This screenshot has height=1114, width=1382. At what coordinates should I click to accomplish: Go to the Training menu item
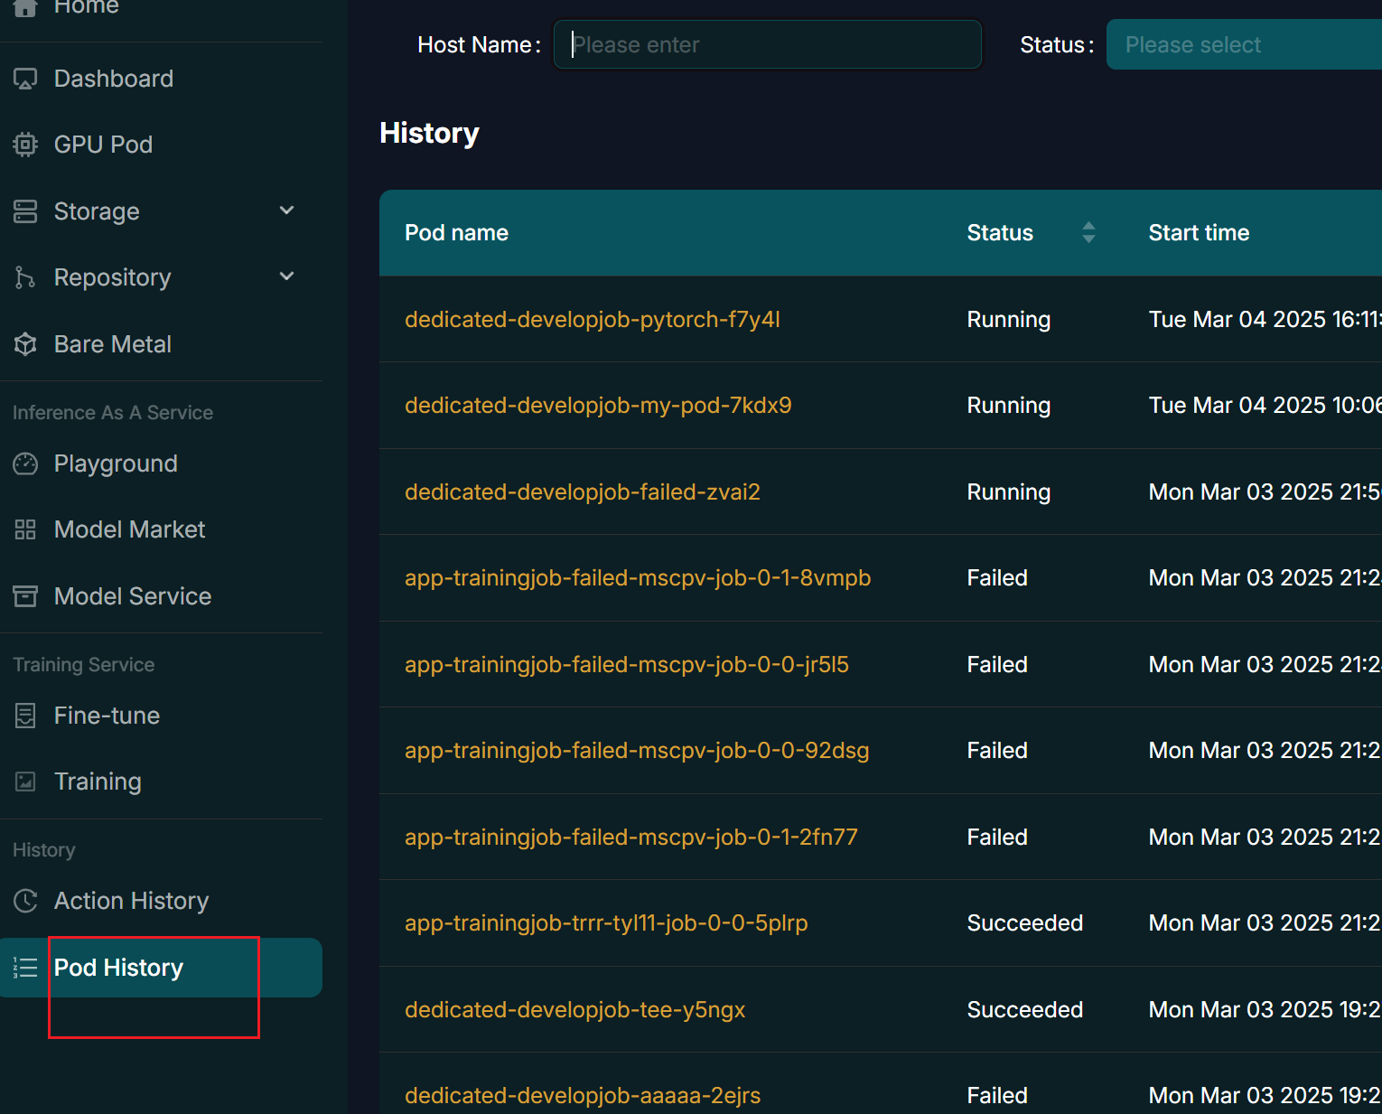[x=98, y=782]
